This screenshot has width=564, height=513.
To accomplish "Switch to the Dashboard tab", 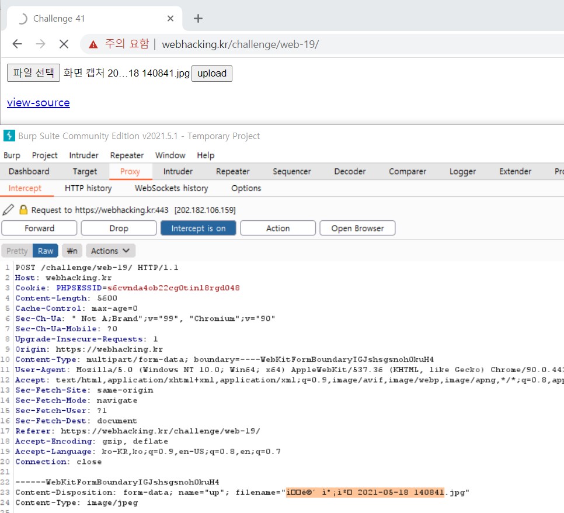I will [x=29, y=171].
